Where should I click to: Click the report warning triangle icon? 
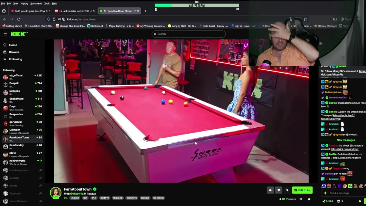click(x=309, y=199)
